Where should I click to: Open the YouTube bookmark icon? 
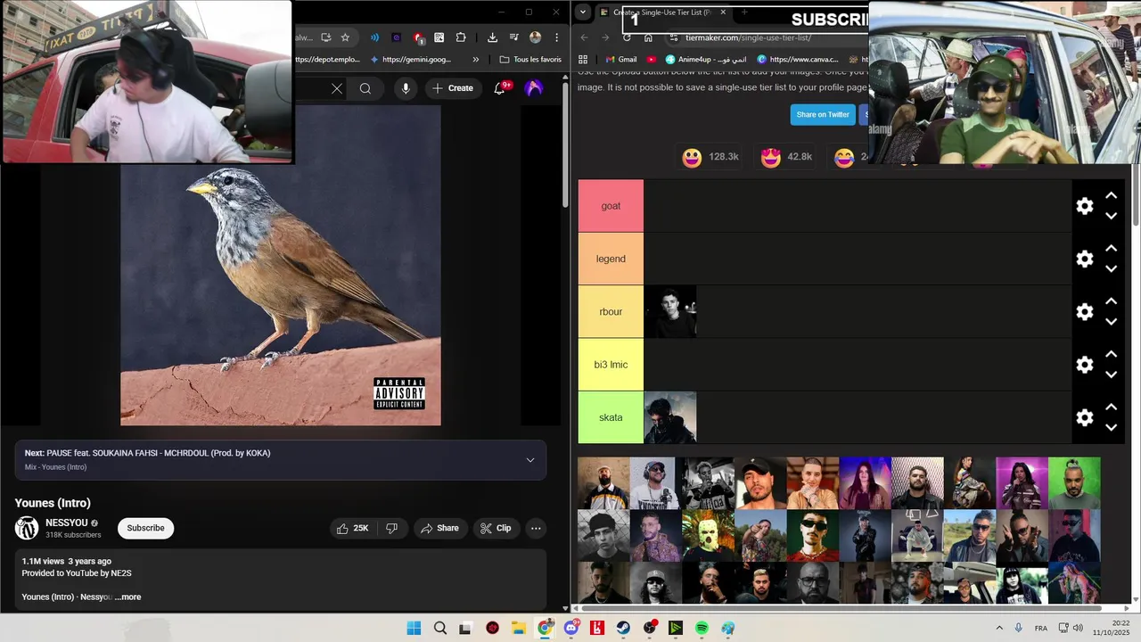point(652,60)
